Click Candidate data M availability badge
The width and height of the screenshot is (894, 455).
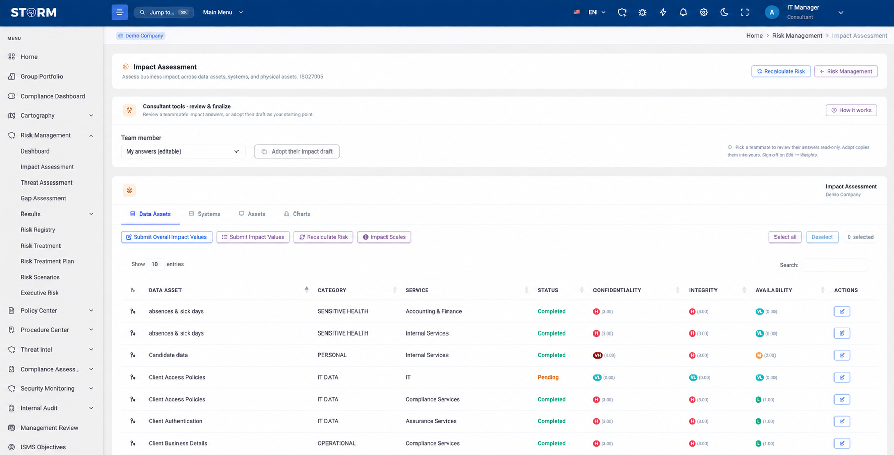(x=759, y=355)
